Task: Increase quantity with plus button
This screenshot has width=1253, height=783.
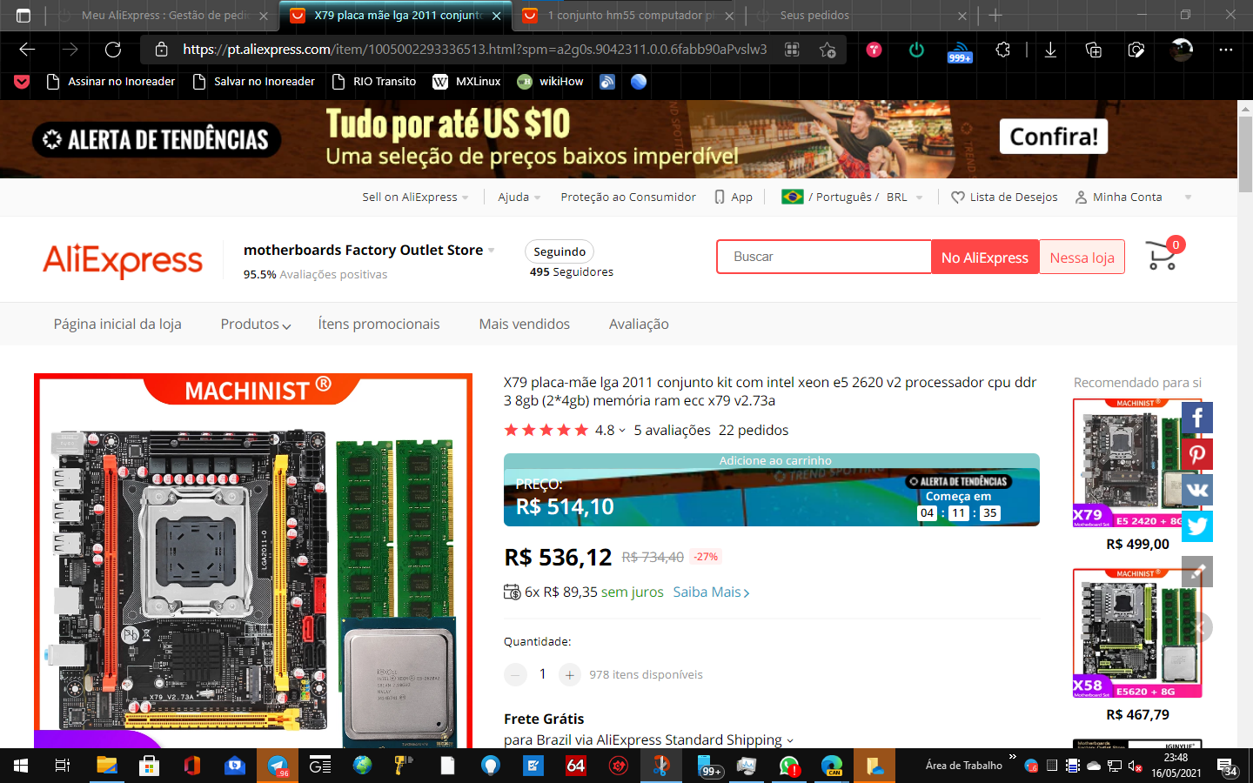Action: 570,674
